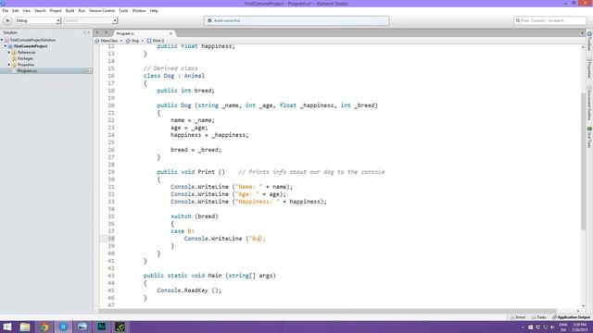Screen dimensions: 593x333
Task: Open the Tasks pad
Action: click(539, 317)
